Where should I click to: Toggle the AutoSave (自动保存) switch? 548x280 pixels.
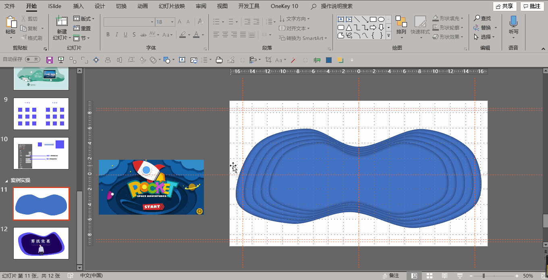[32, 59]
